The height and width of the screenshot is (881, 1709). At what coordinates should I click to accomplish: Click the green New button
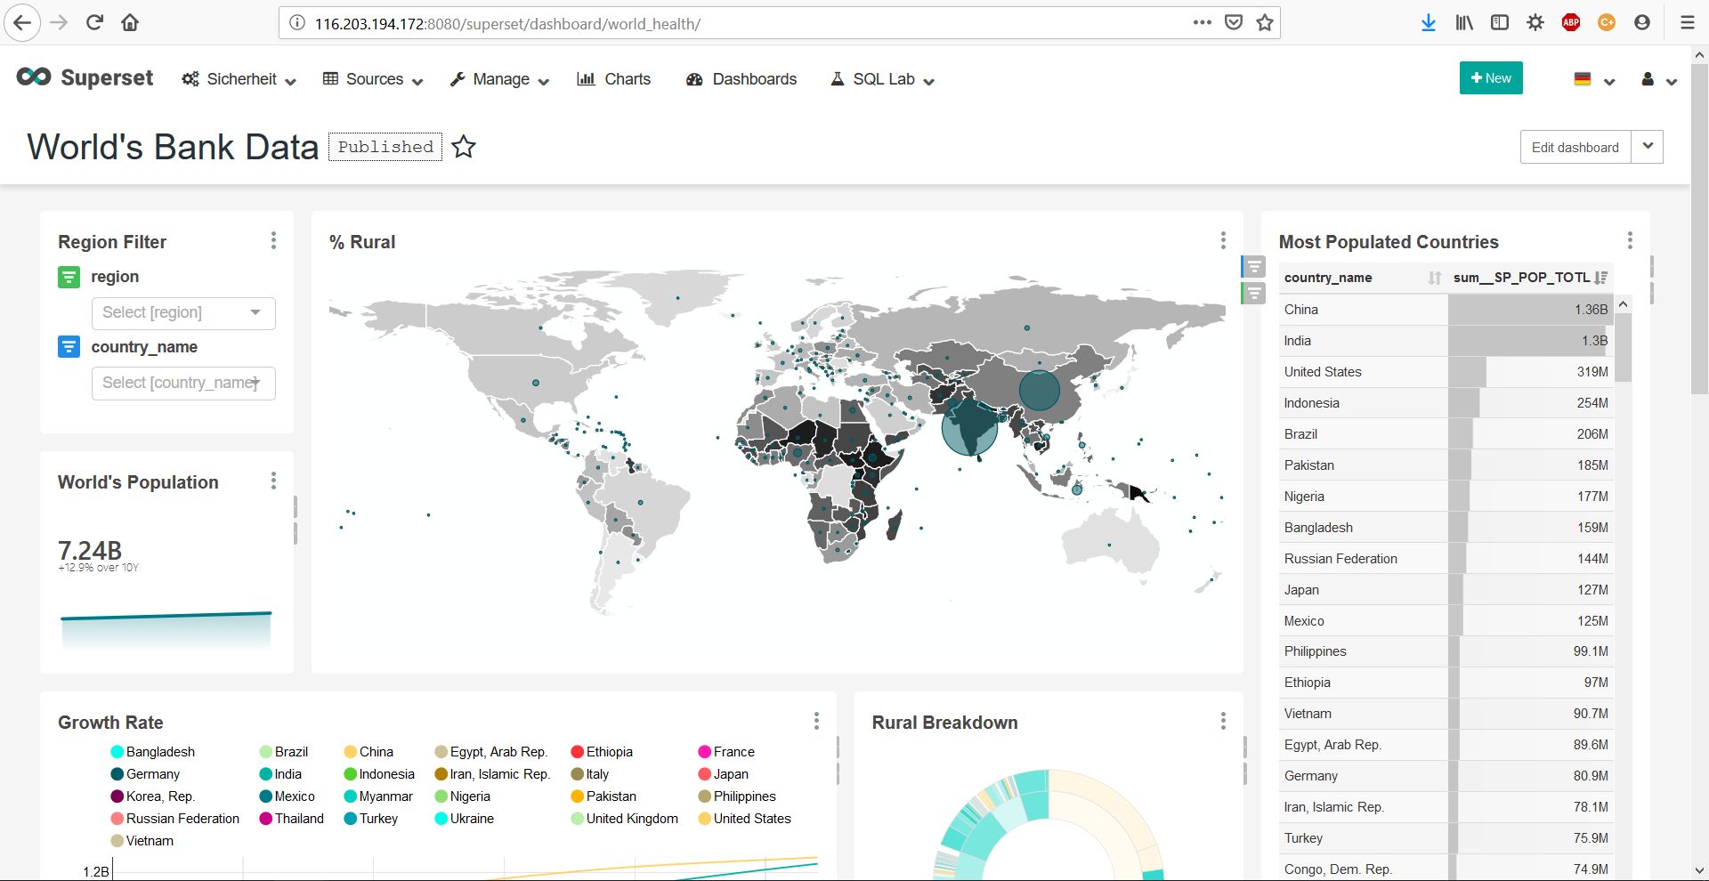(x=1491, y=78)
